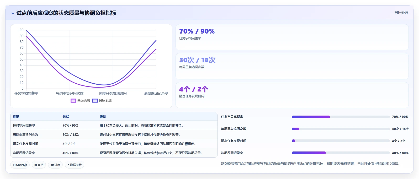The height and width of the screenshot is (179, 419).
Task: Toggle the 当前表现 legend item
Action: [80, 100]
